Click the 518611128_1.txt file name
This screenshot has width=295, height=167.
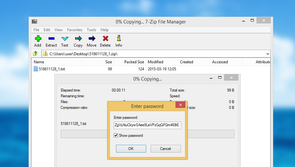(52, 69)
